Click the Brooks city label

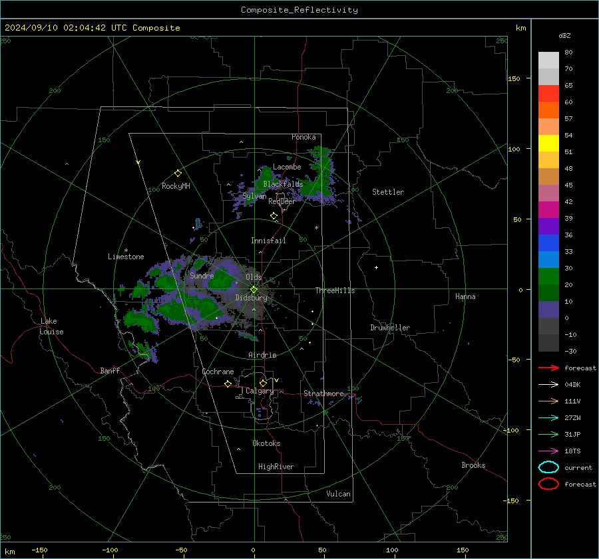pyautogui.click(x=473, y=465)
